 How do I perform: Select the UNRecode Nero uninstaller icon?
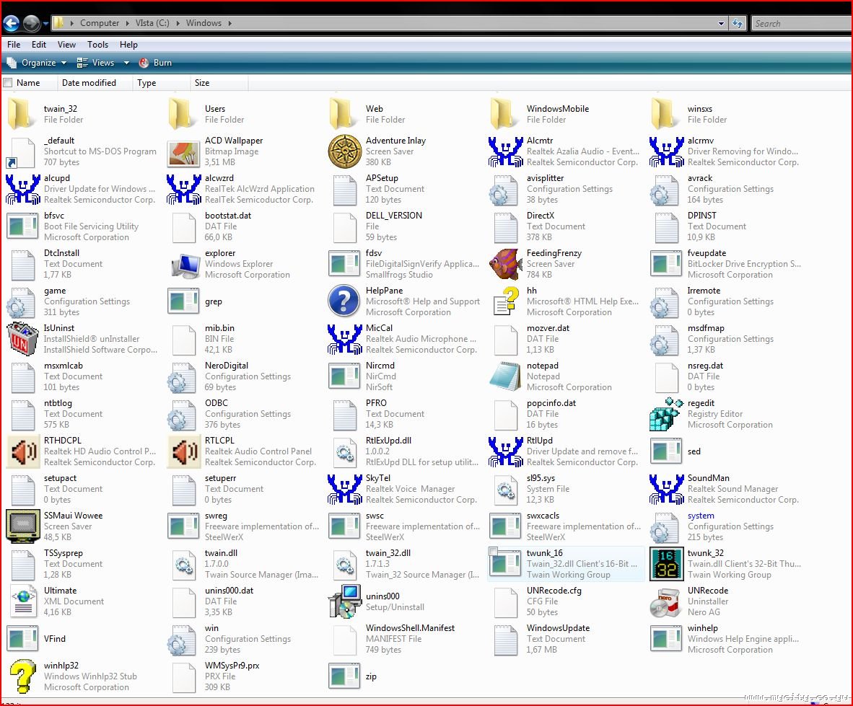666,601
